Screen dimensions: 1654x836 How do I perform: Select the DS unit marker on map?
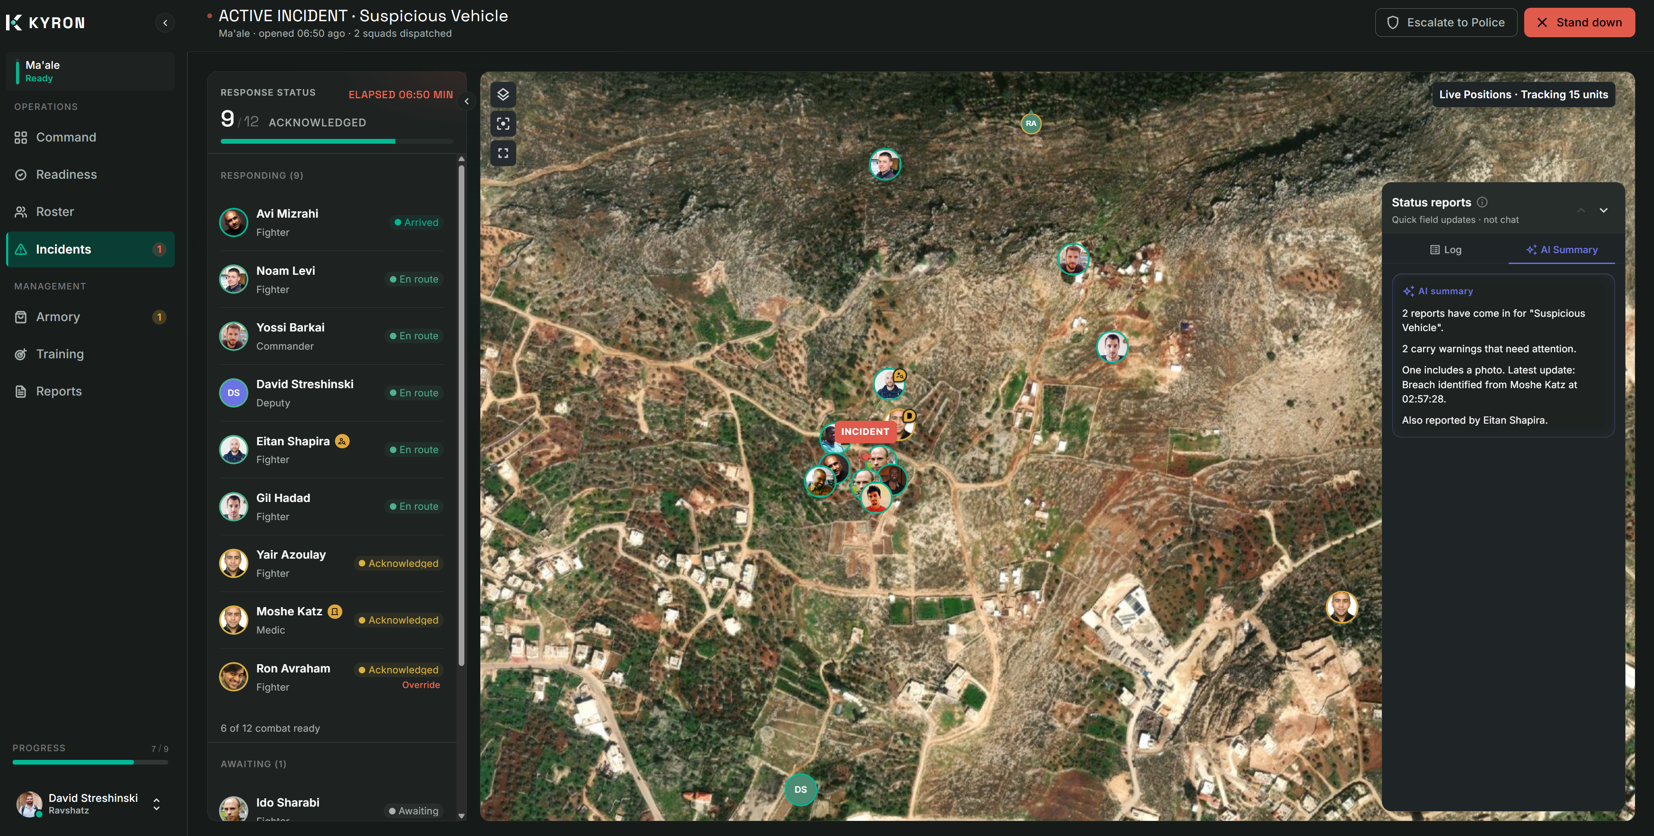point(800,790)
